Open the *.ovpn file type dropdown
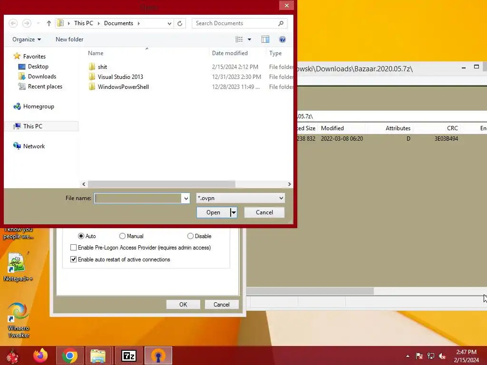487x365 pixels. tap(240, 198)
